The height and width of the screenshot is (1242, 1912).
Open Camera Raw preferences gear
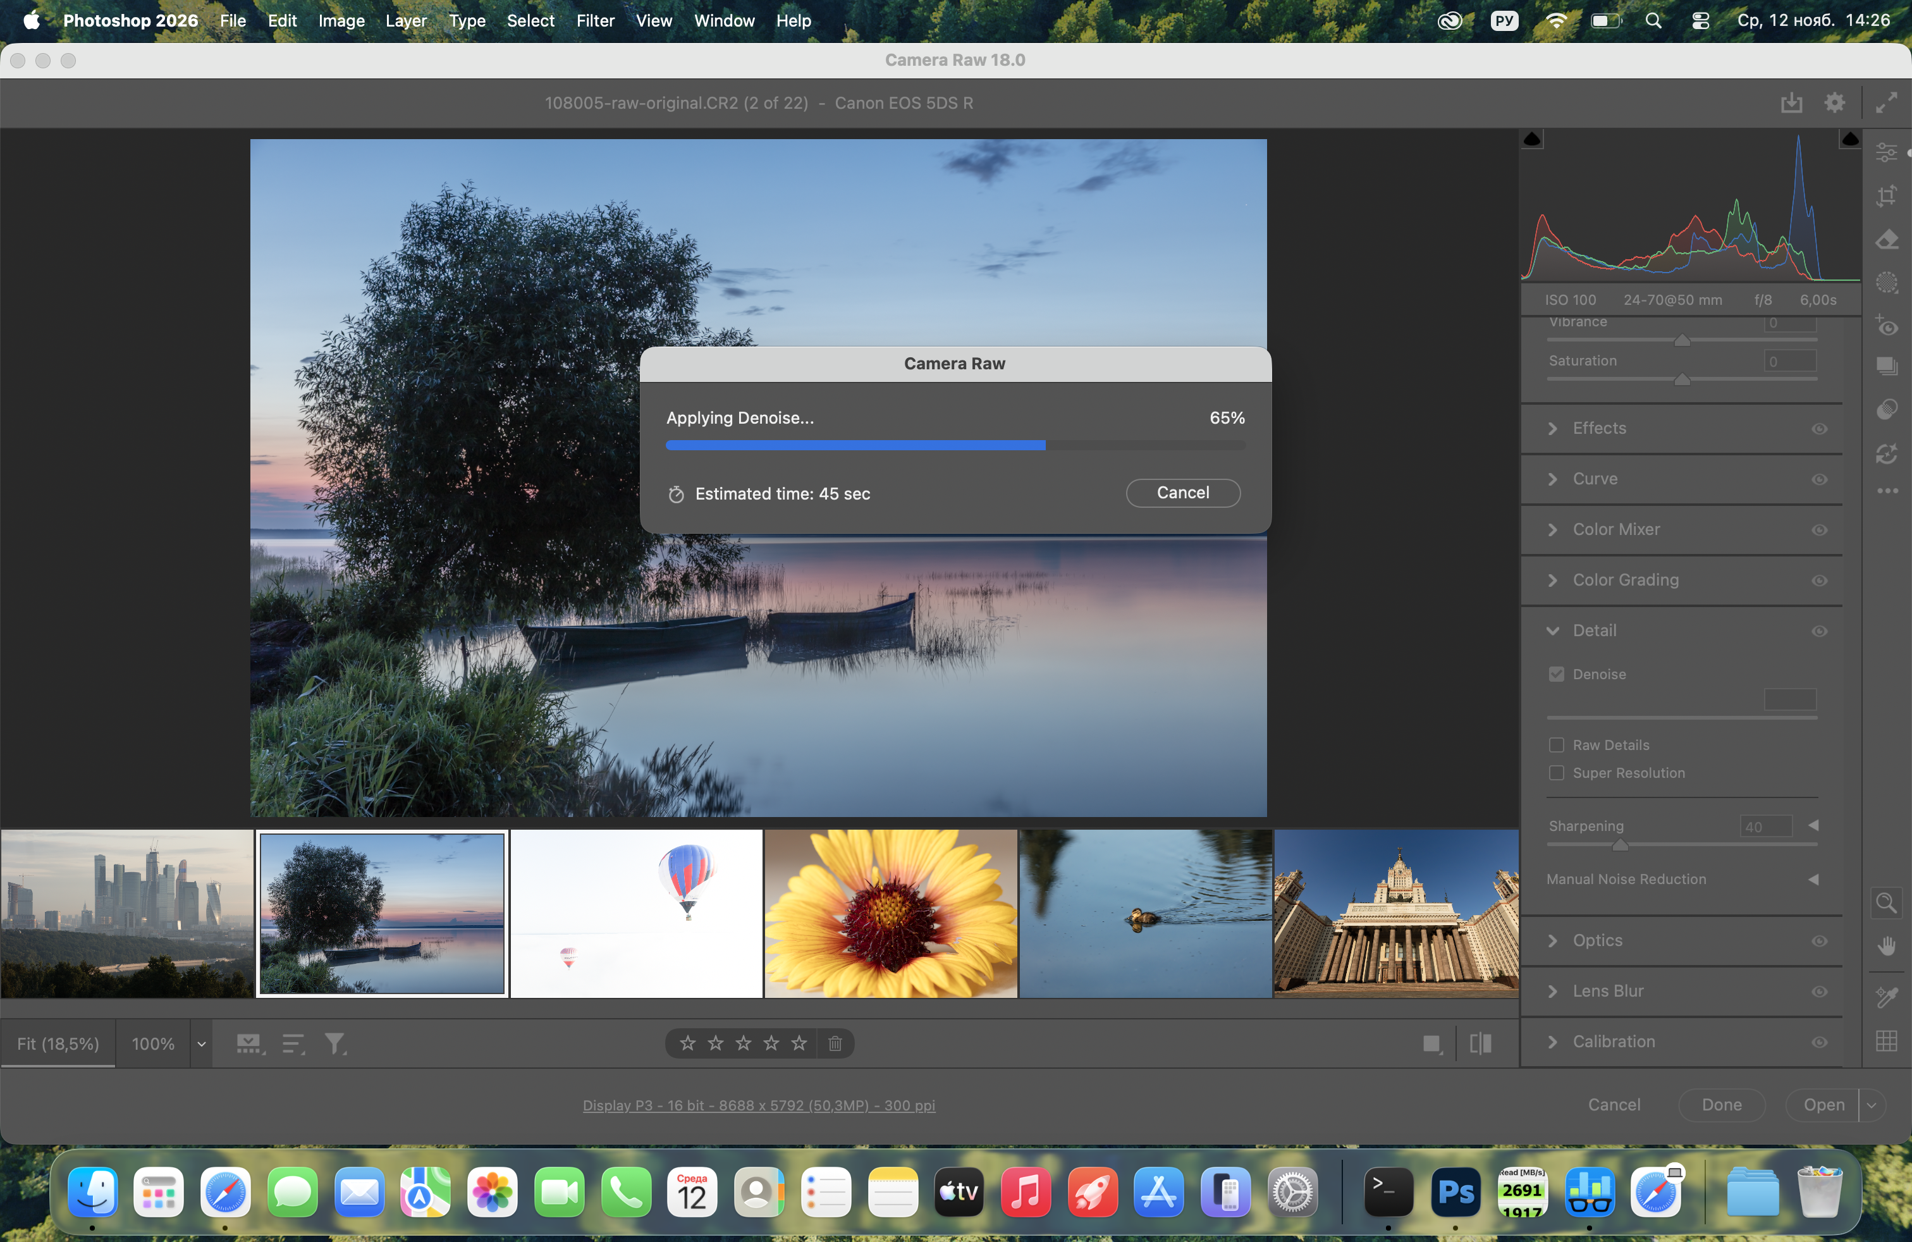(1834, 103)
